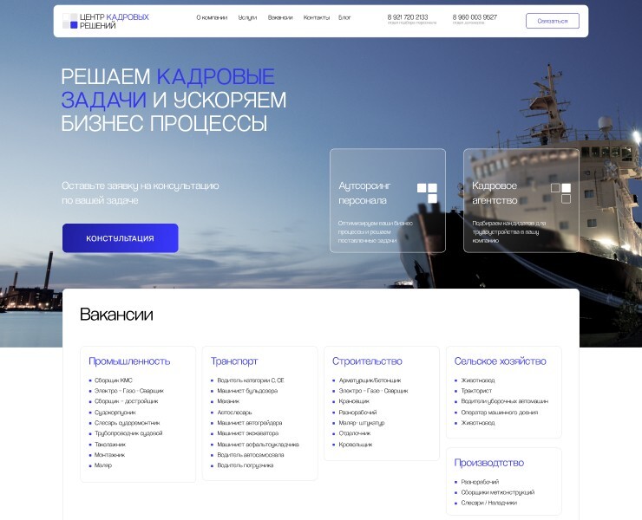Screen dimensions: 642x520
Task: Select the Транспорт category heading
Action: pyautogui.click(x=234, y=361)
